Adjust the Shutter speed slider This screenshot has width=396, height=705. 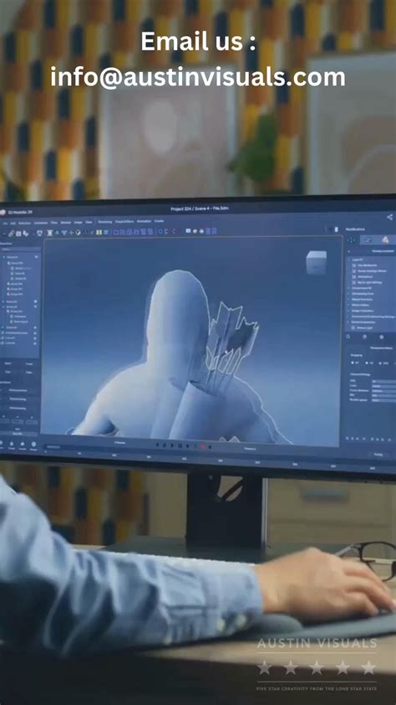(384, 400)
